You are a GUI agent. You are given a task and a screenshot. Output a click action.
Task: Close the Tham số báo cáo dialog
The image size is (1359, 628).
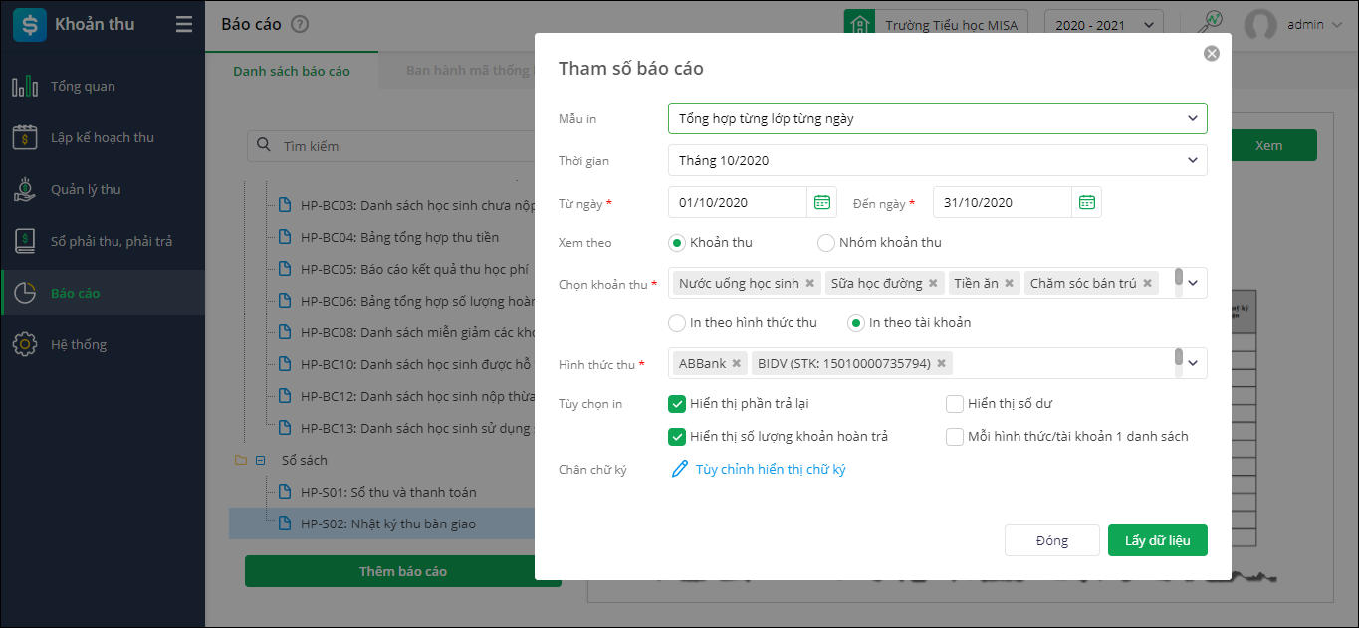(1212, 54)
